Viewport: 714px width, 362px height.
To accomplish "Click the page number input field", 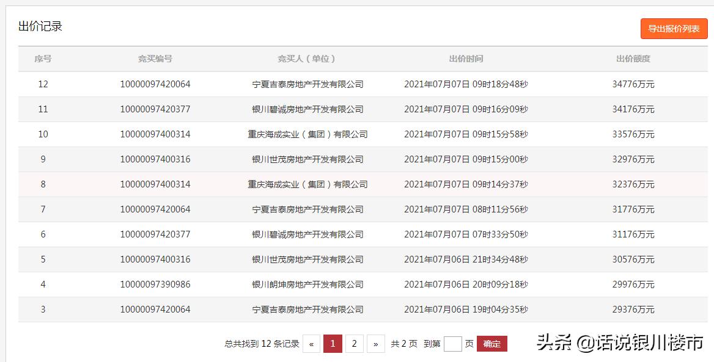I will click(452, 344).
